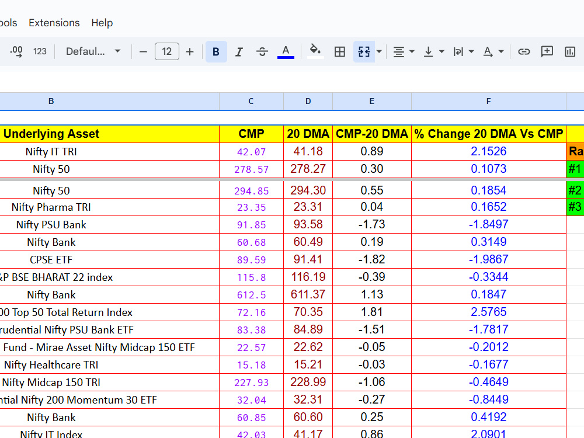
Task: Click the Insert chart icon
Action: (x=570, y=52)
